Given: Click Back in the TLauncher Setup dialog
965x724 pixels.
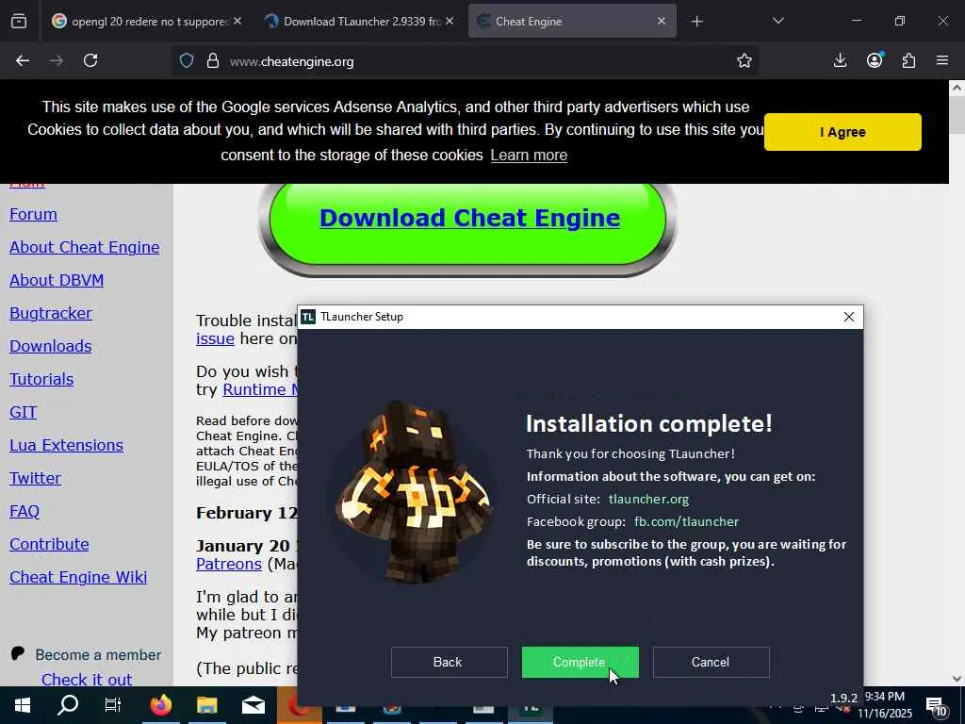Looking at the screenshot, I should (449, 662).
